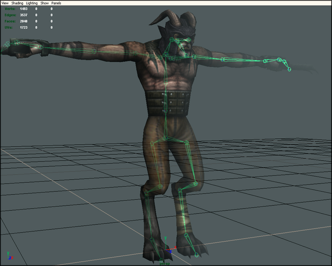Click the Faces count label in HUD

pyautogui.click(x=10, y=21)
